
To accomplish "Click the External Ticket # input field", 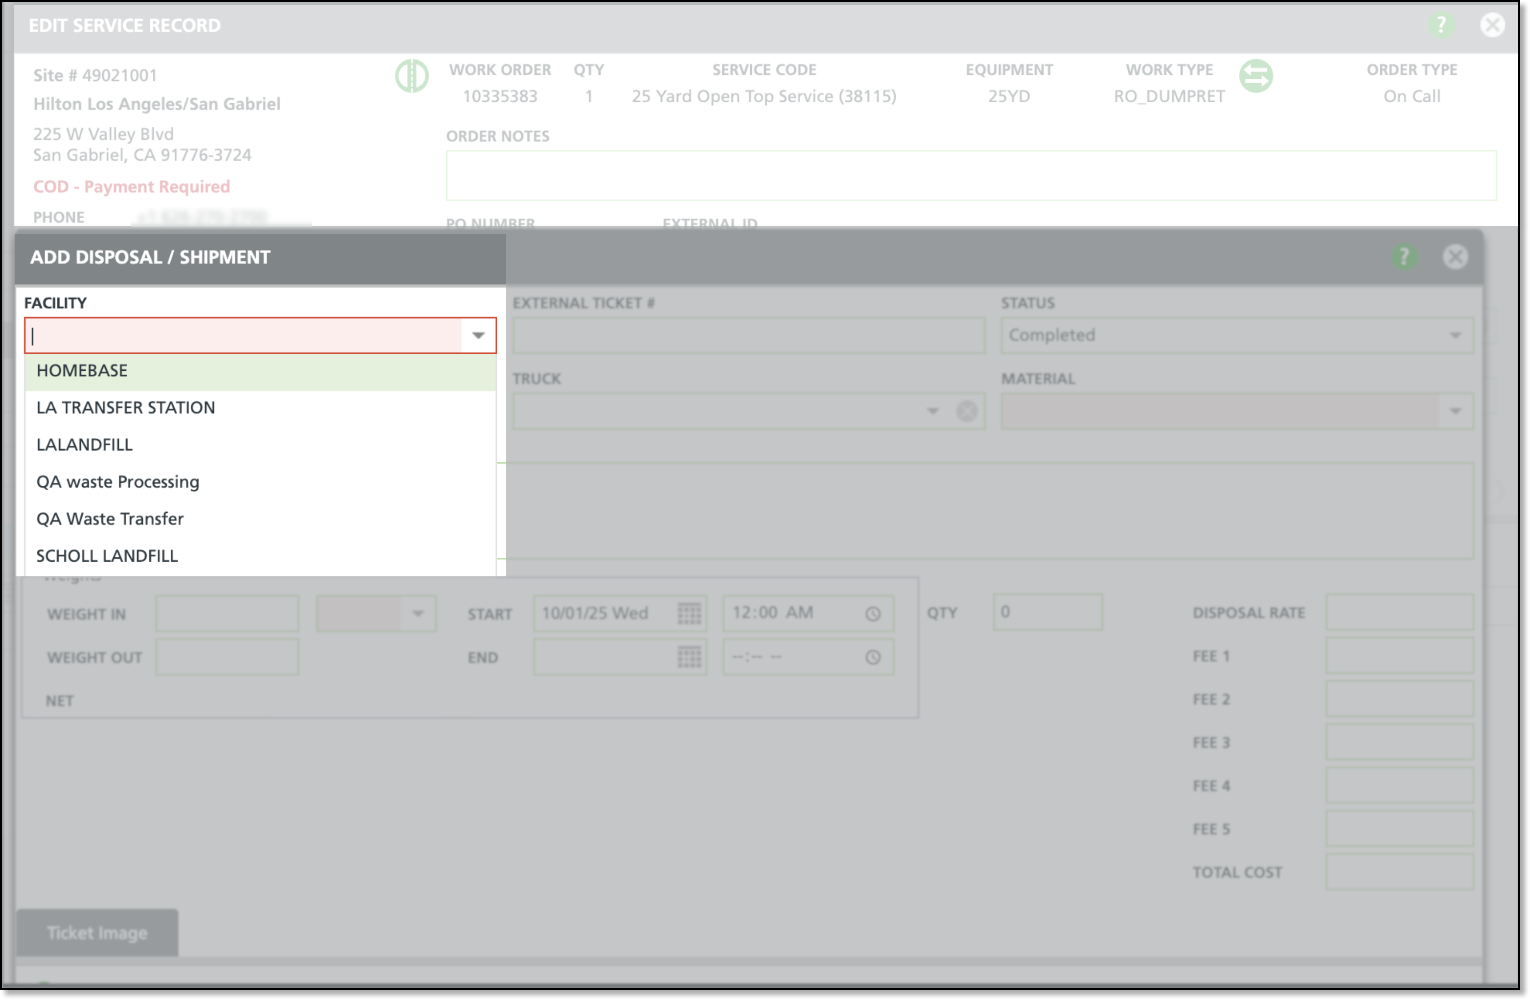I will (x=748, y=336).
